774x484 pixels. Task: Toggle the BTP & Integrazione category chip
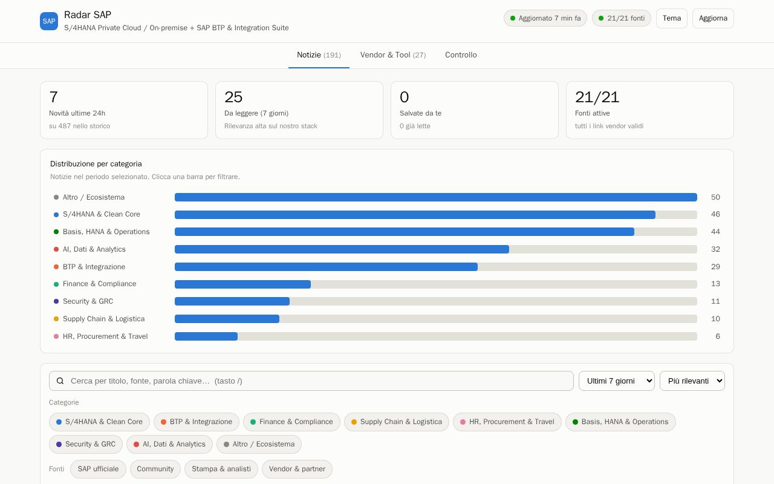[197, 422]
